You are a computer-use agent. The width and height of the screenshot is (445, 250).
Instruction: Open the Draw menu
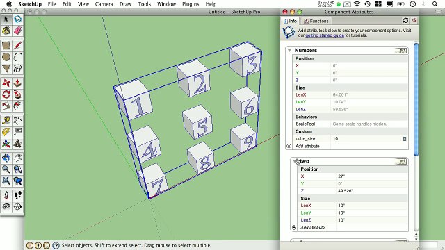125,4
